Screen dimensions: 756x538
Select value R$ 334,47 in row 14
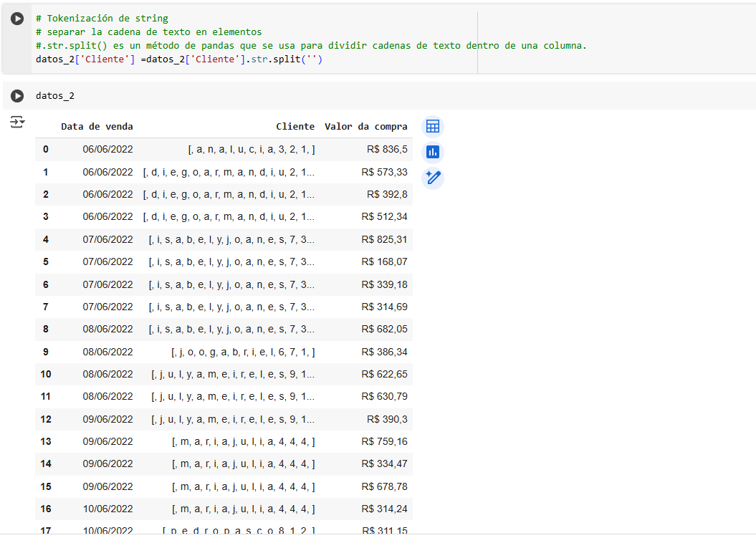pyautogui.click(x=384, y=463)
